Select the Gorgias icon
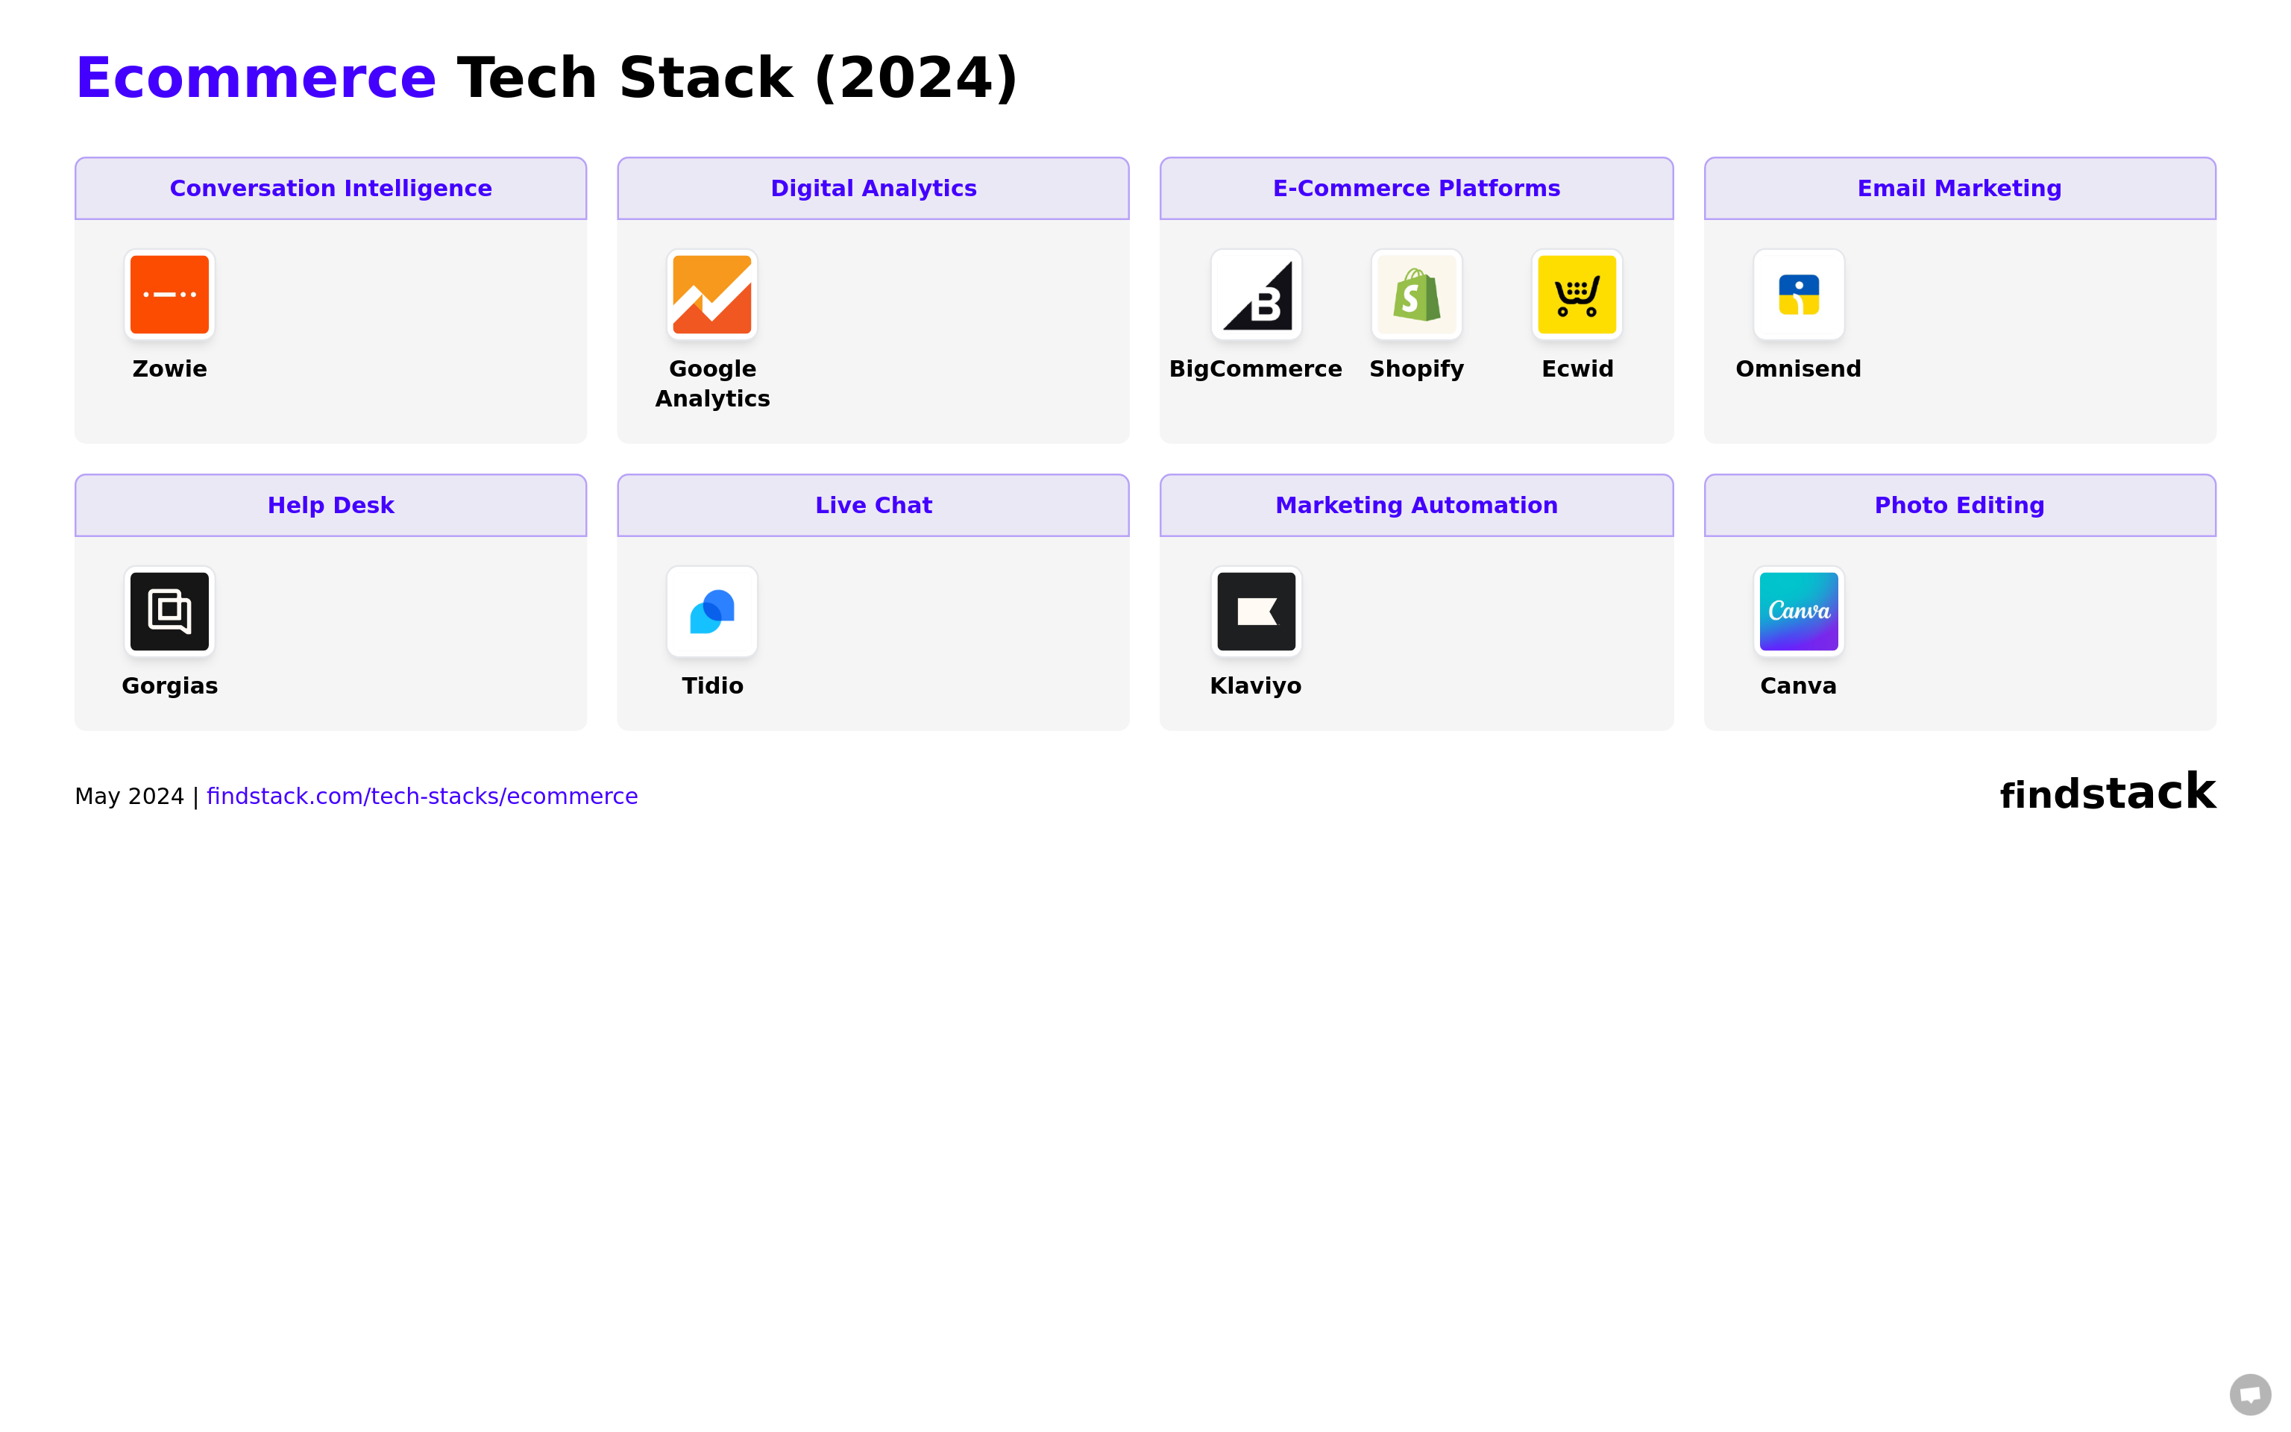2291x1432 pixels. click(x=169, y=612)
